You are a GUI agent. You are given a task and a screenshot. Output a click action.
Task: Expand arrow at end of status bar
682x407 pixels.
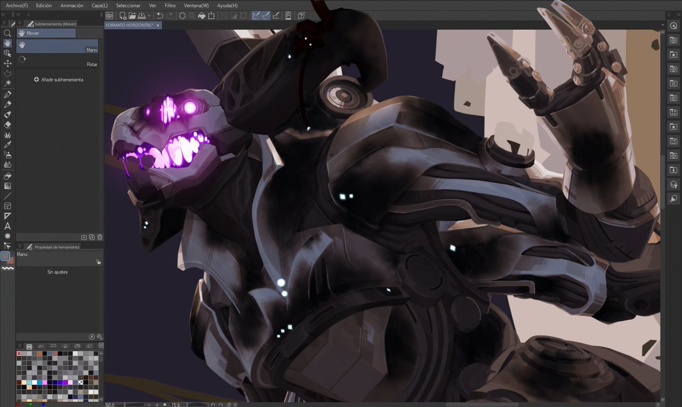tap(235, 405)
